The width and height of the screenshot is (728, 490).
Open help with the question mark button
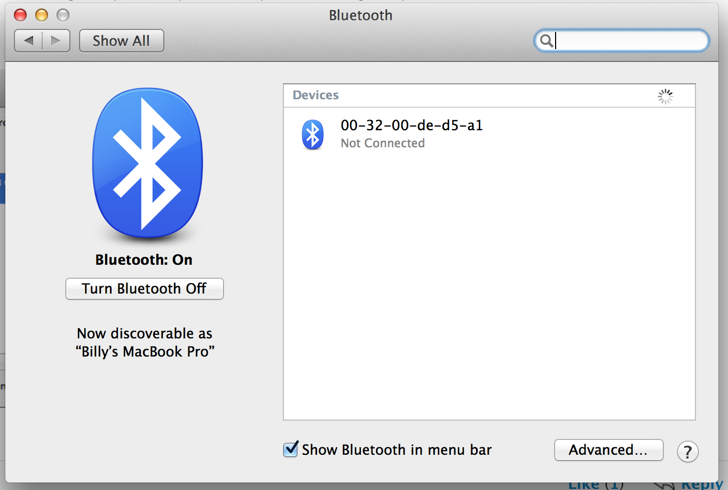click(687, 452)
